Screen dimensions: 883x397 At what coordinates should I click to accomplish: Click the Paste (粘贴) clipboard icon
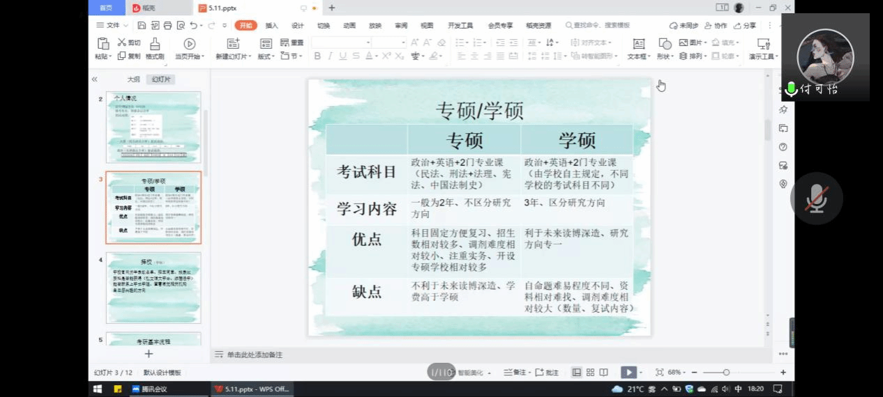(x=103, y=44)
